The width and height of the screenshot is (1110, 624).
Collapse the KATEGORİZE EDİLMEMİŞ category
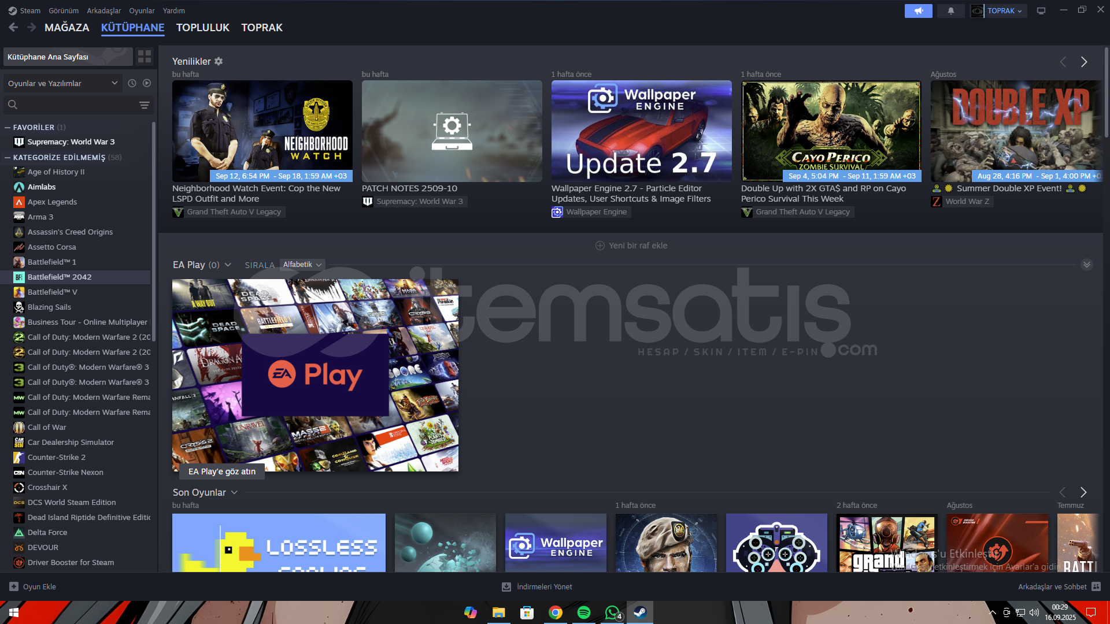[8, 157]
